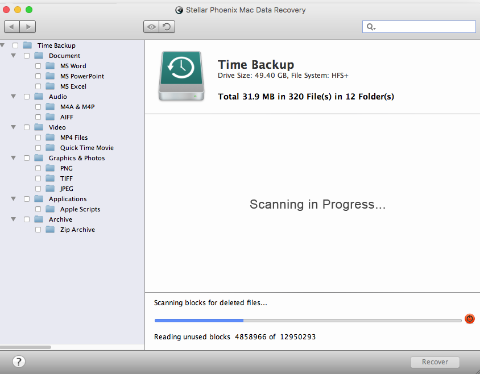Collapse the Document tree node
The image size is (480, 374).
coord(14,55)
